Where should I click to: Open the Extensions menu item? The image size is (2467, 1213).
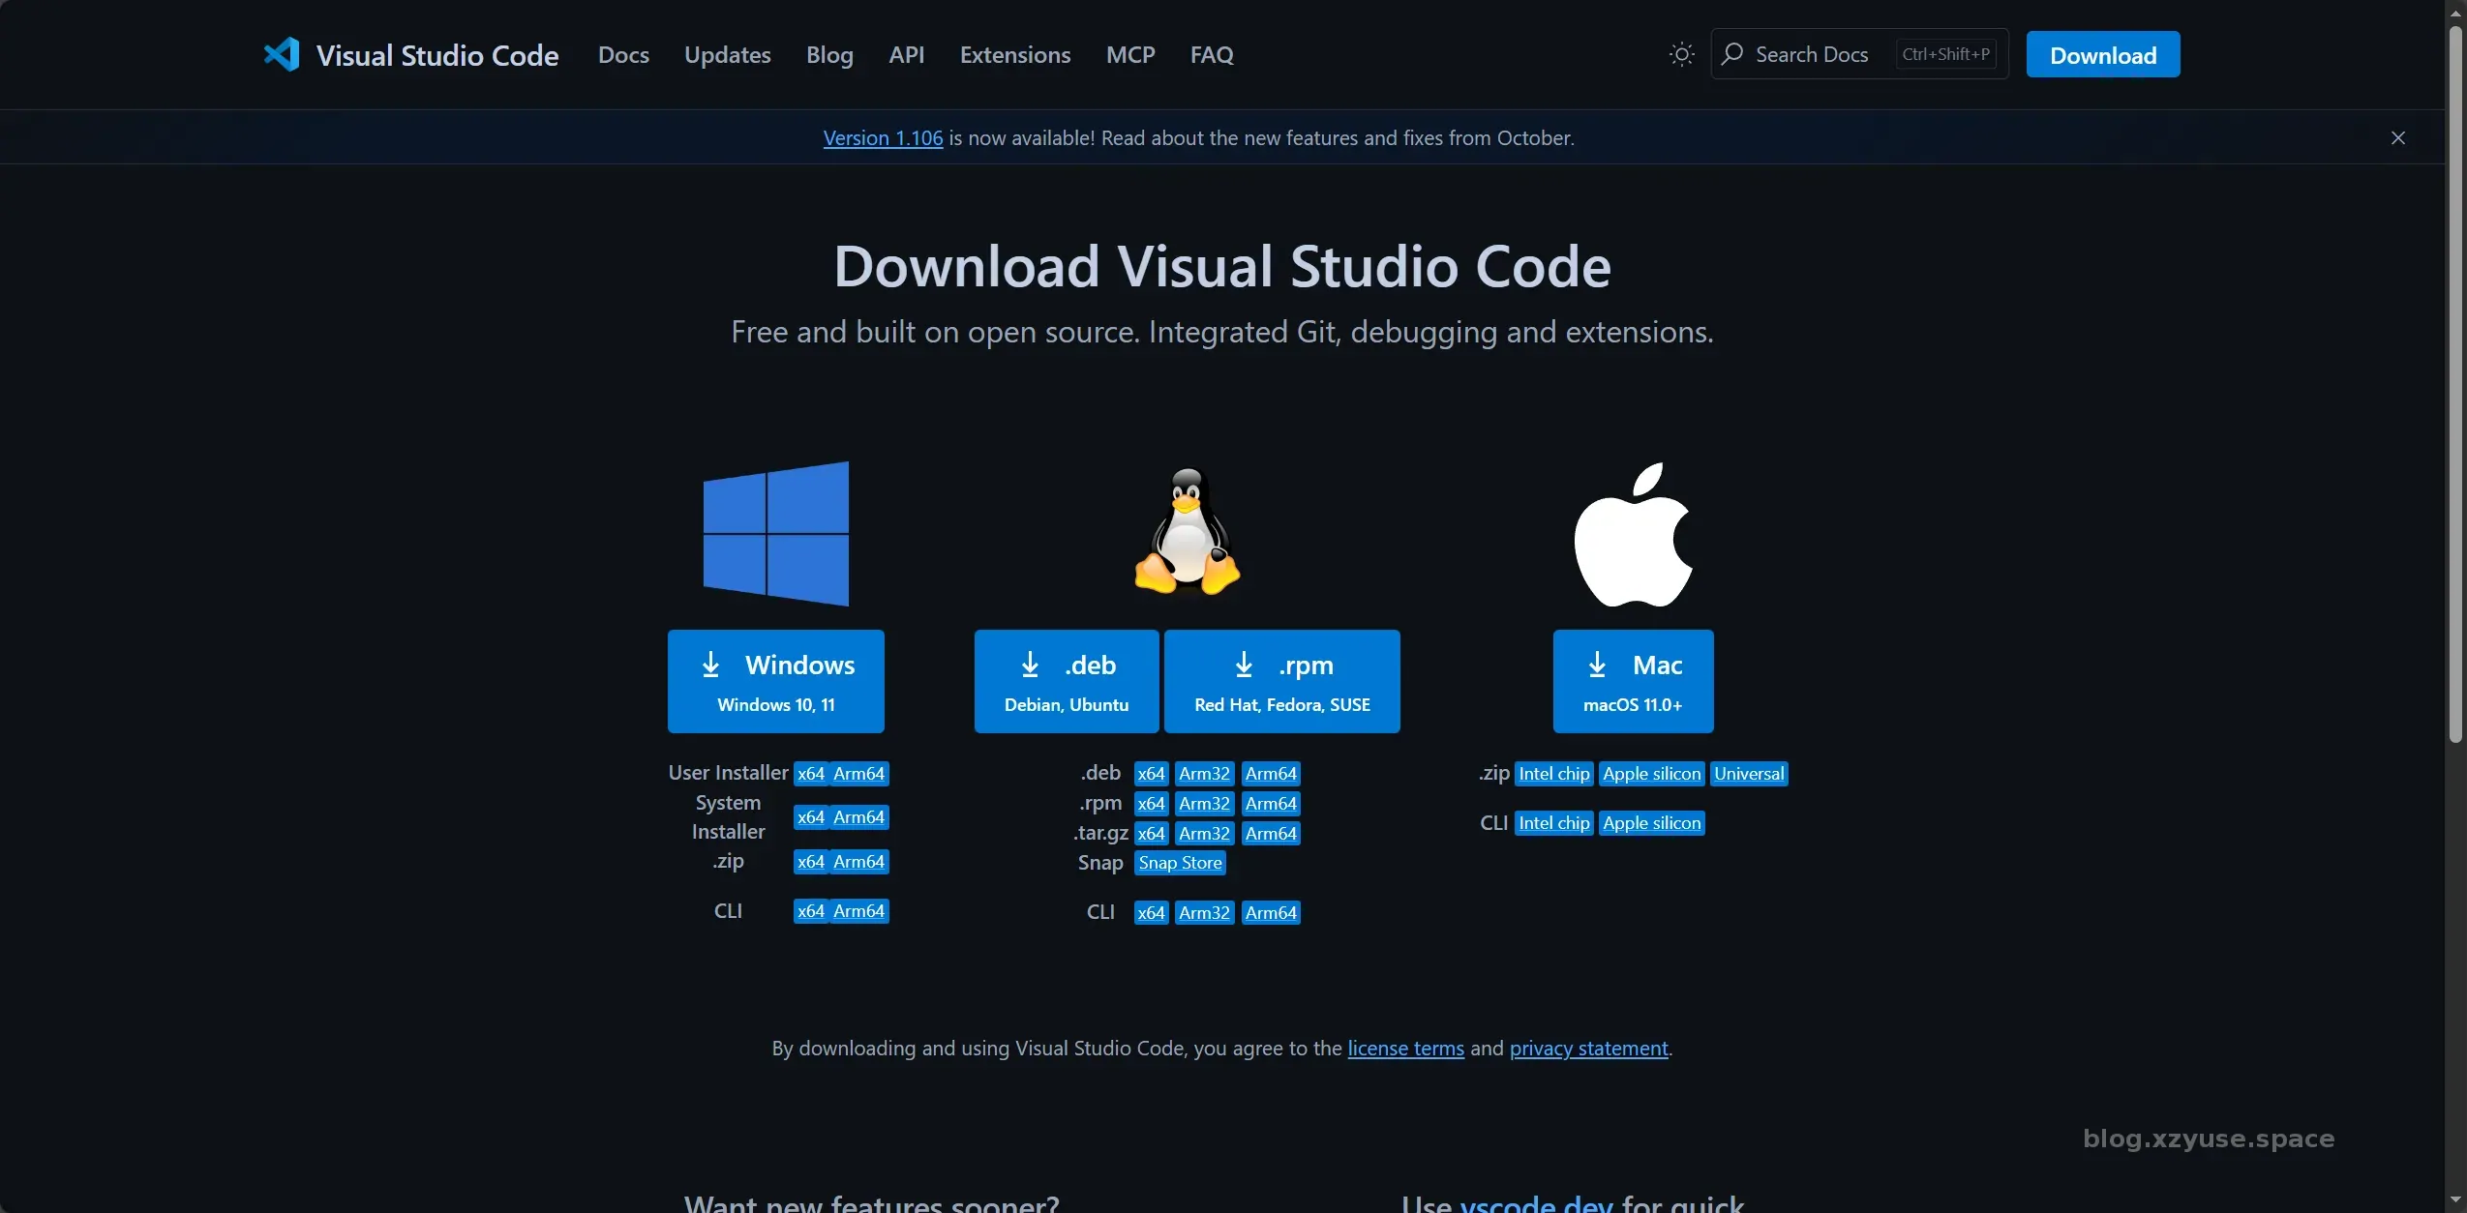tap(1014, 55)
